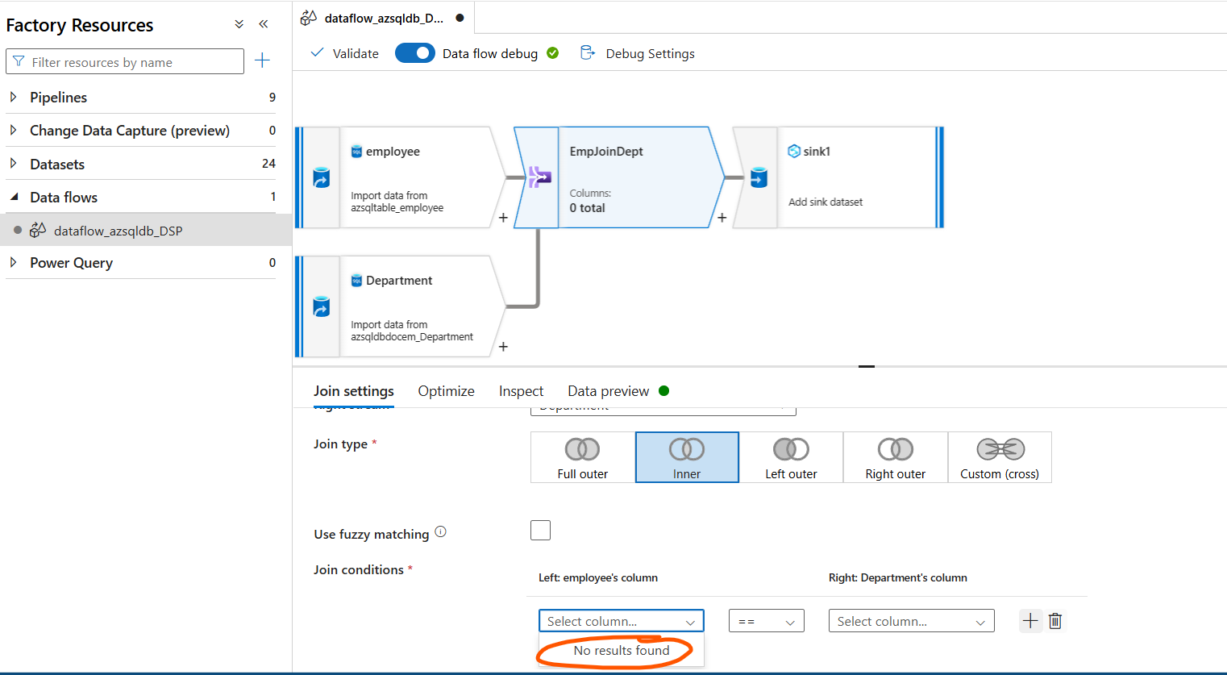
Task: Select the Right outer join type
Action: coord(895,457)
